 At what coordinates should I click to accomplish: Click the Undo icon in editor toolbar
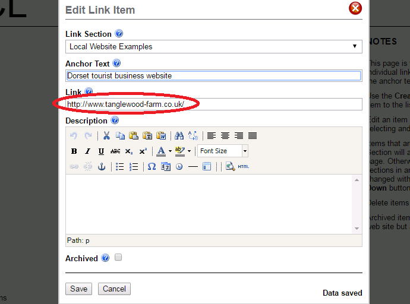(x=74, y=135)
